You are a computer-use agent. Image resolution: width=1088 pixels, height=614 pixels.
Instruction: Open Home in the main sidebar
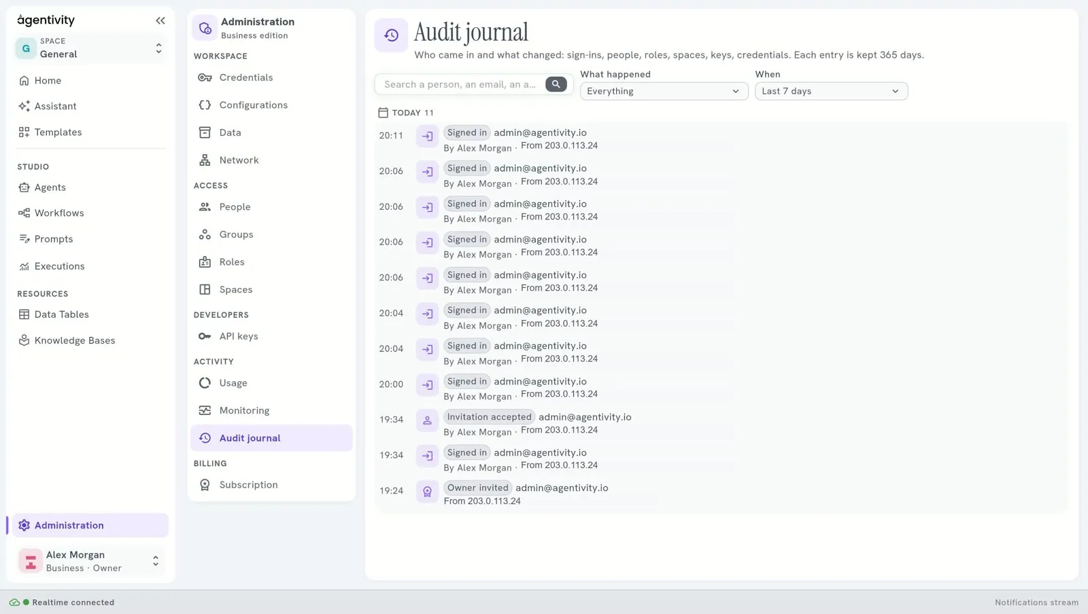tap(90, 81)
